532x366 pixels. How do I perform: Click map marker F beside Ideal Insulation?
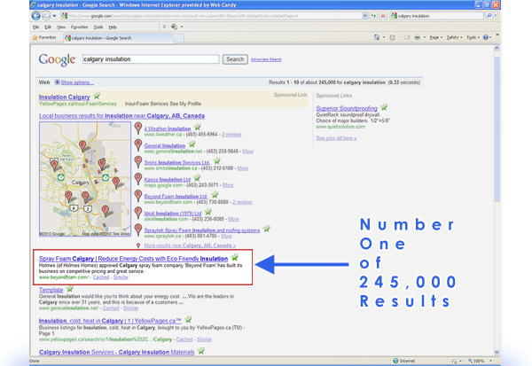[137, 213]
